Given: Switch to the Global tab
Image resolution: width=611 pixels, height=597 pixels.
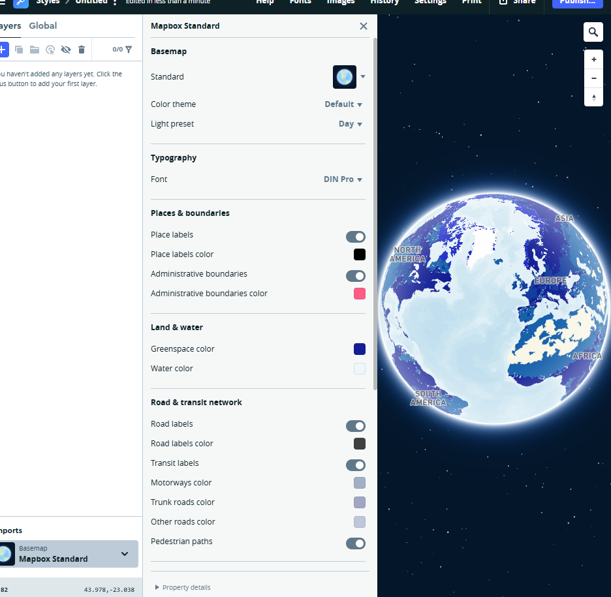Looking at the screenshot, I should [x=42, y=26].
